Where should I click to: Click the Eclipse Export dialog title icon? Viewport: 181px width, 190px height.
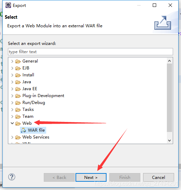pyautogui.click(x=8, y=5)
